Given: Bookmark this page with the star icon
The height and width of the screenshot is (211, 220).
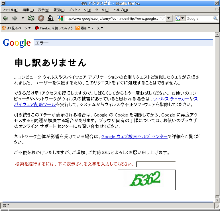Looking at the screenshot, I should (x=162, y=18).
